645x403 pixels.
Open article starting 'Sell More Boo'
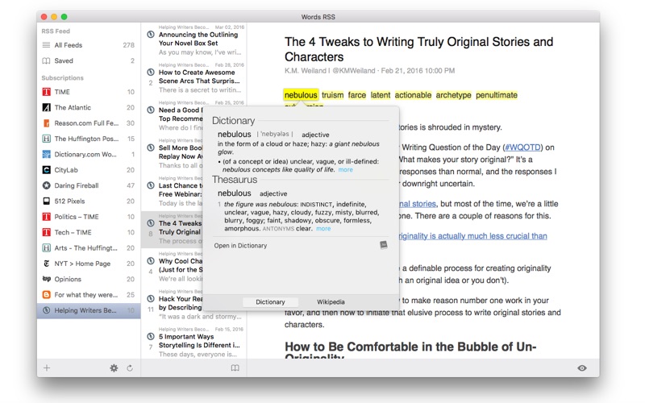pyautogui.click(x=173, y=154)
